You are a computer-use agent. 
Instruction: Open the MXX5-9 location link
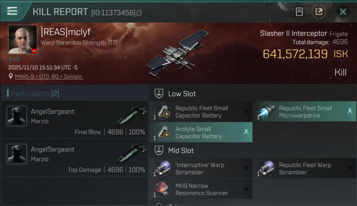[49, 77]
